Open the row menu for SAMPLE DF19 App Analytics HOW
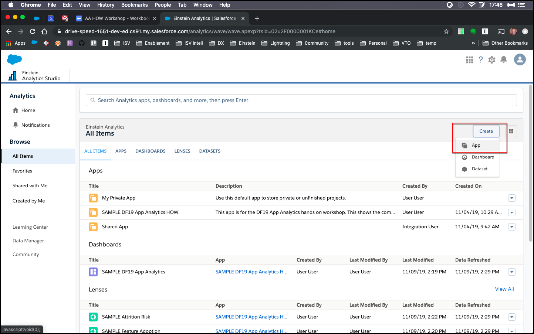Viewport: 534px width, 334px height. [512, 212]
